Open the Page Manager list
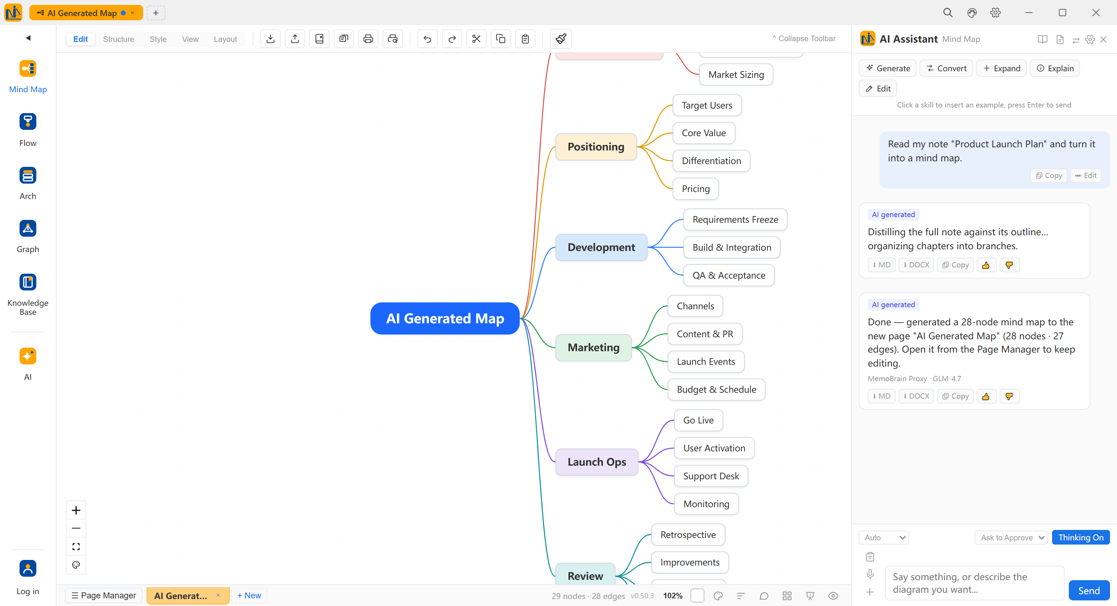 click(104, 596)
